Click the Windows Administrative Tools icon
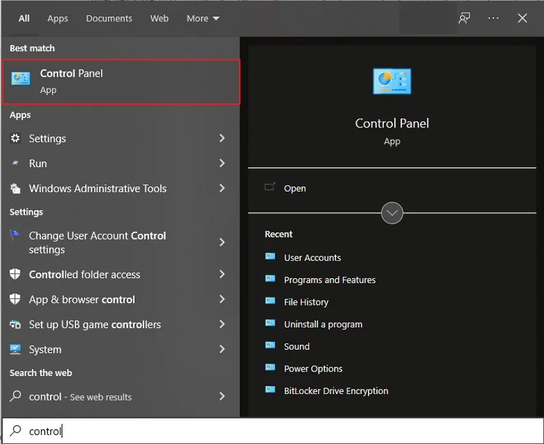 tap(14, 188)
